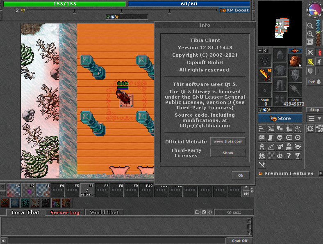The image size is (323, 244).
Task: Click the chat scrollbar down arrow
Action: point(249,233)
